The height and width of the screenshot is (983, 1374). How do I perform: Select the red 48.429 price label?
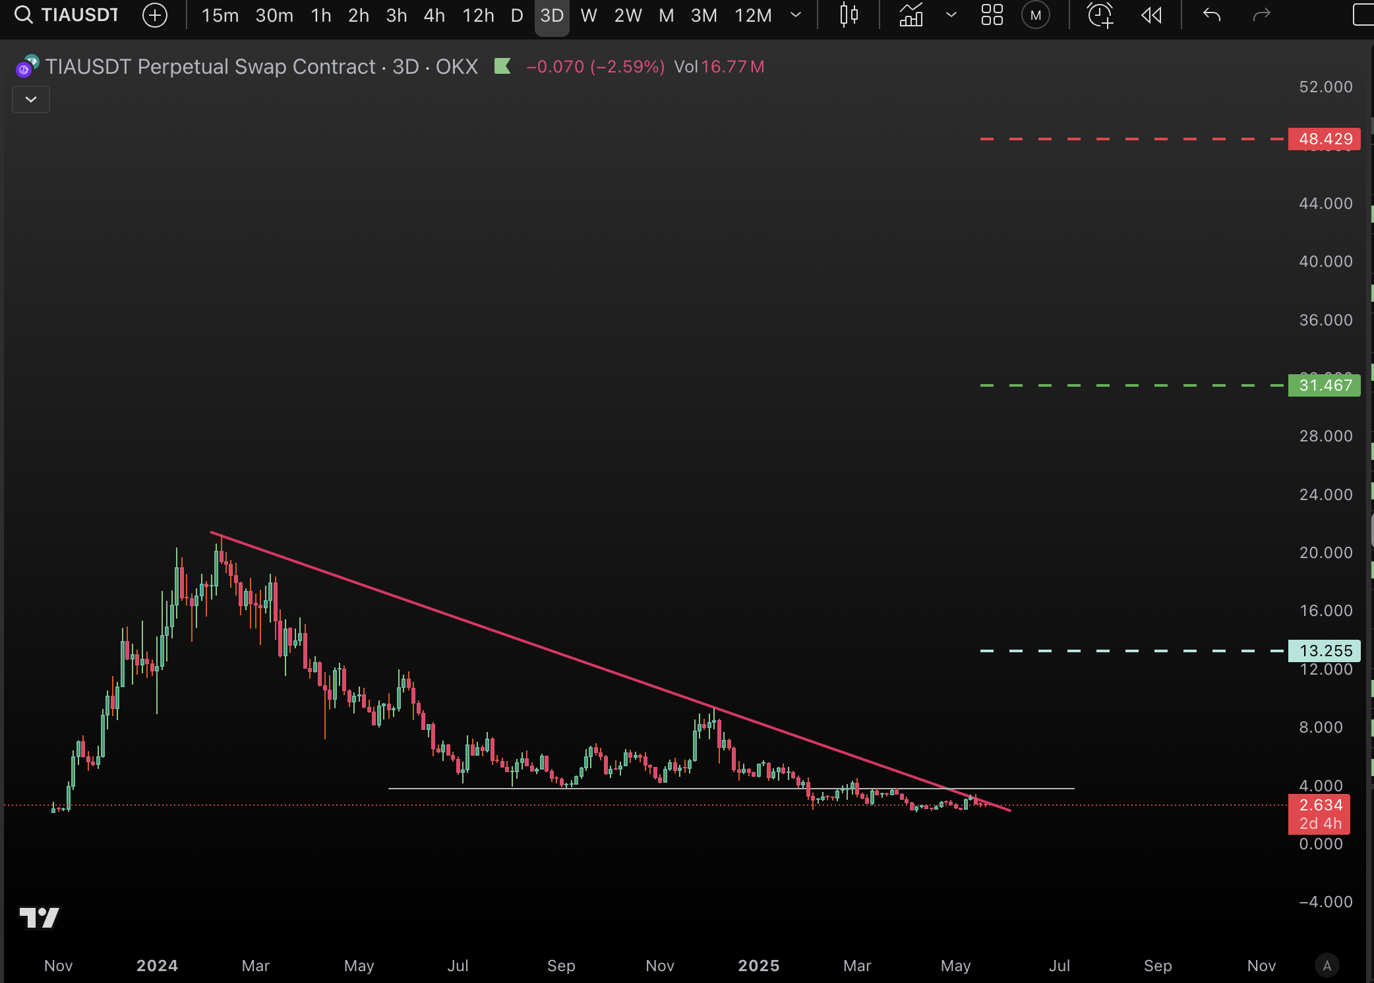point(1325,139)
